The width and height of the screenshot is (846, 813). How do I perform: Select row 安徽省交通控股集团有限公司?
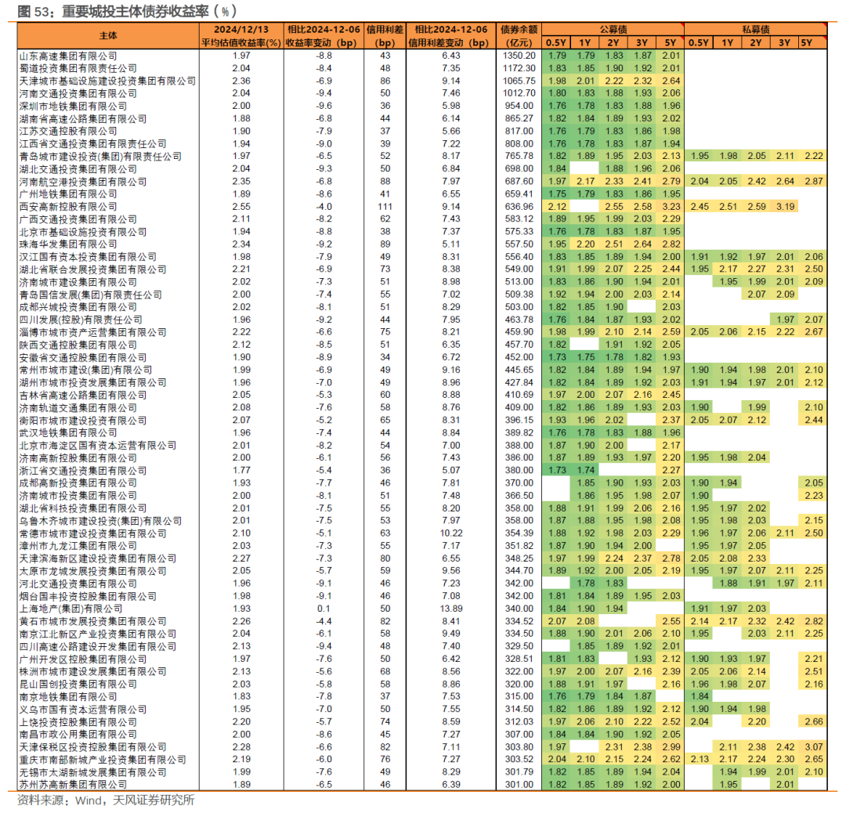coord(422,357)
